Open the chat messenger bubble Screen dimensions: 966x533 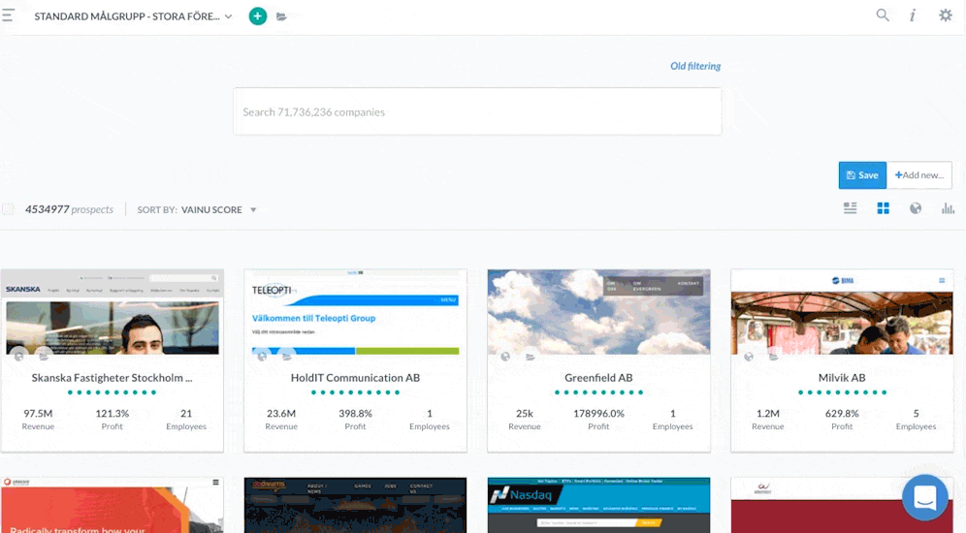(924, 498)
